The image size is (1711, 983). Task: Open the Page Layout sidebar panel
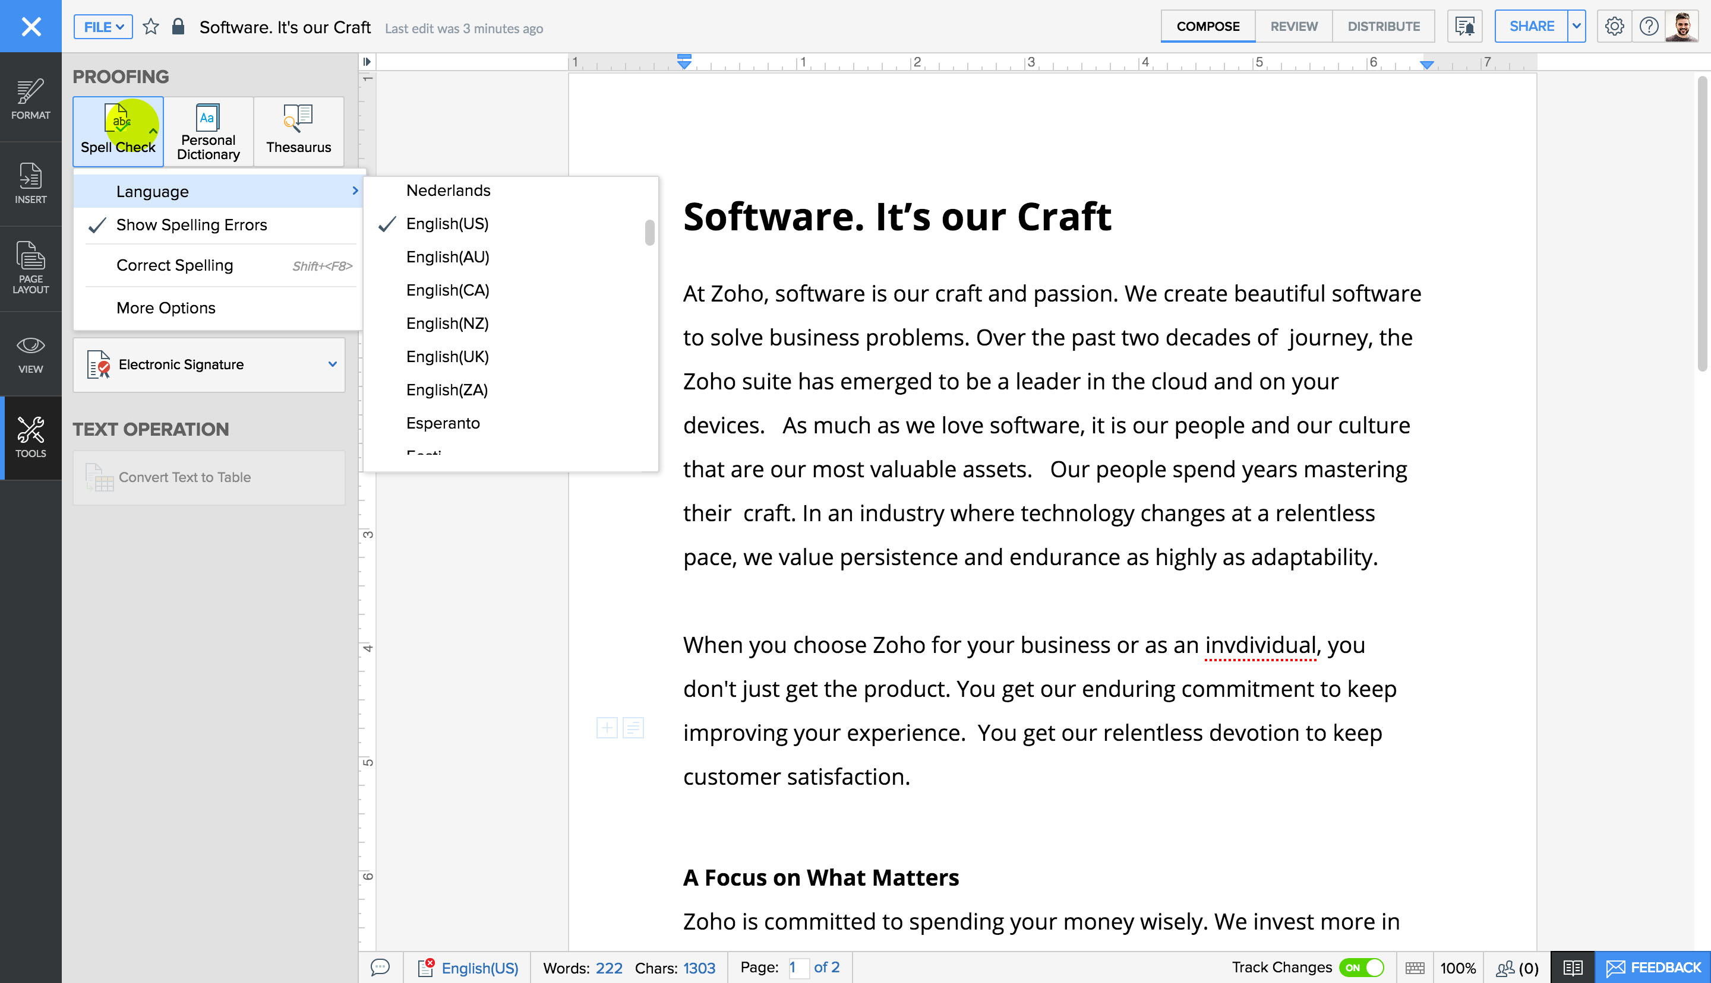pos(30,267)
